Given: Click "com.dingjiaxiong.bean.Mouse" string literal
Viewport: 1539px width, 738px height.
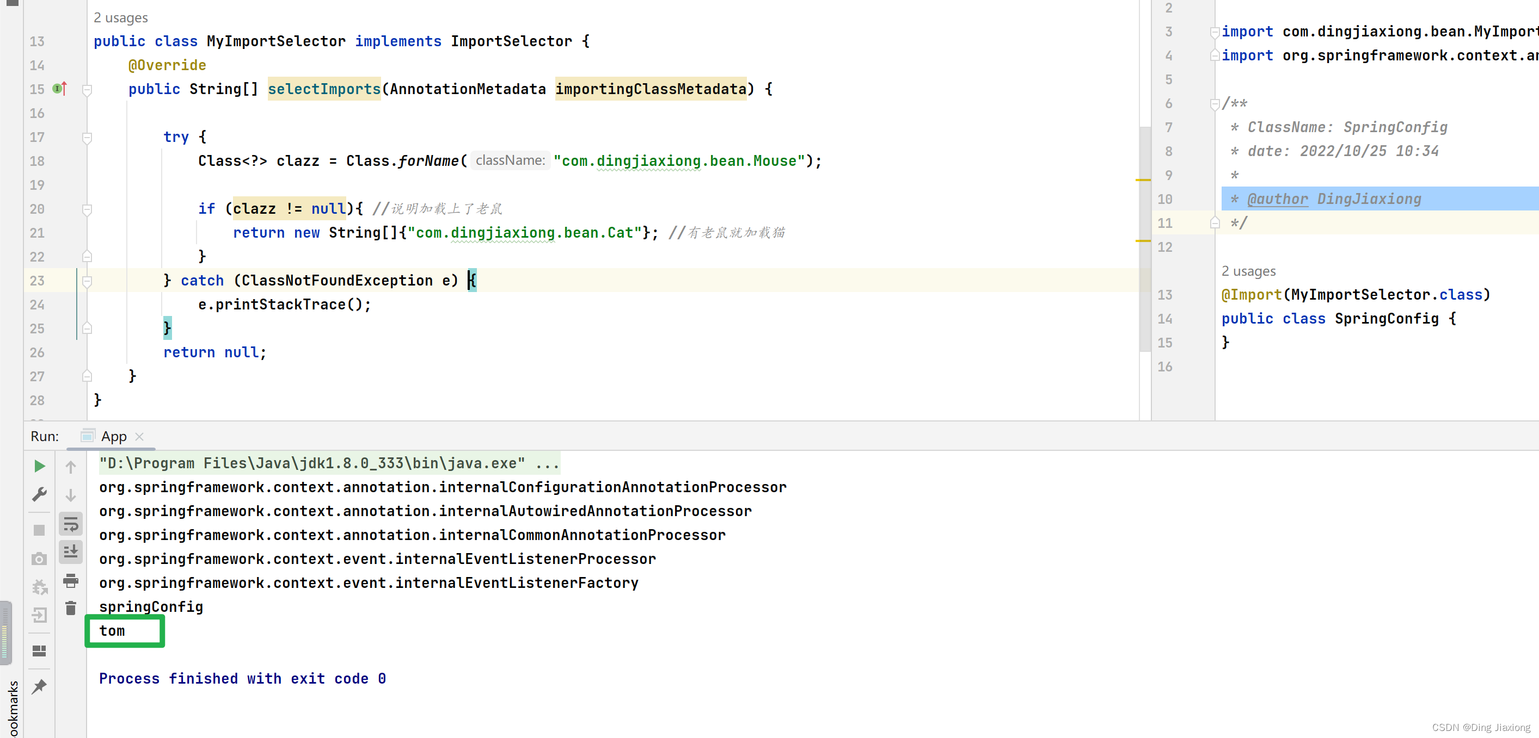Looking at the screenshot, I should click(x=679, y=161).
